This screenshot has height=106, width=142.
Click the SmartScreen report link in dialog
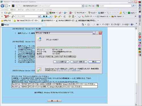click(x=69, y=70)
